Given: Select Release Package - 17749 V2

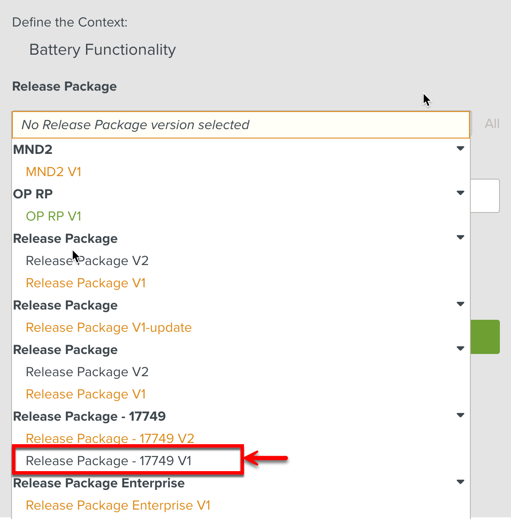Looking at the screenshot, I should (110, 438).
